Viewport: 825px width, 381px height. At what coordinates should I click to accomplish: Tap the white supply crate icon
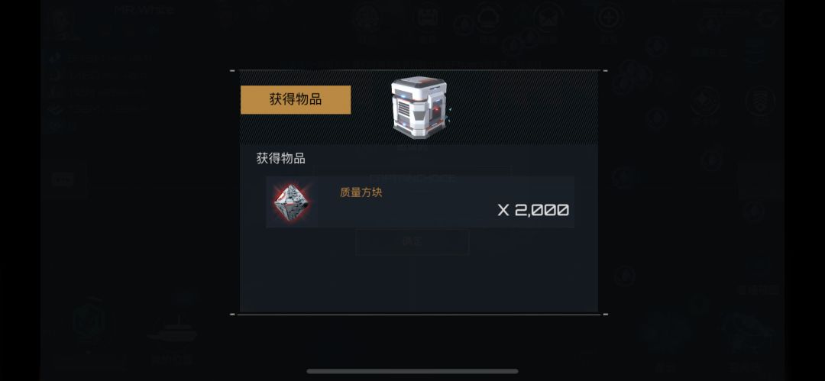tap(419, 108)
